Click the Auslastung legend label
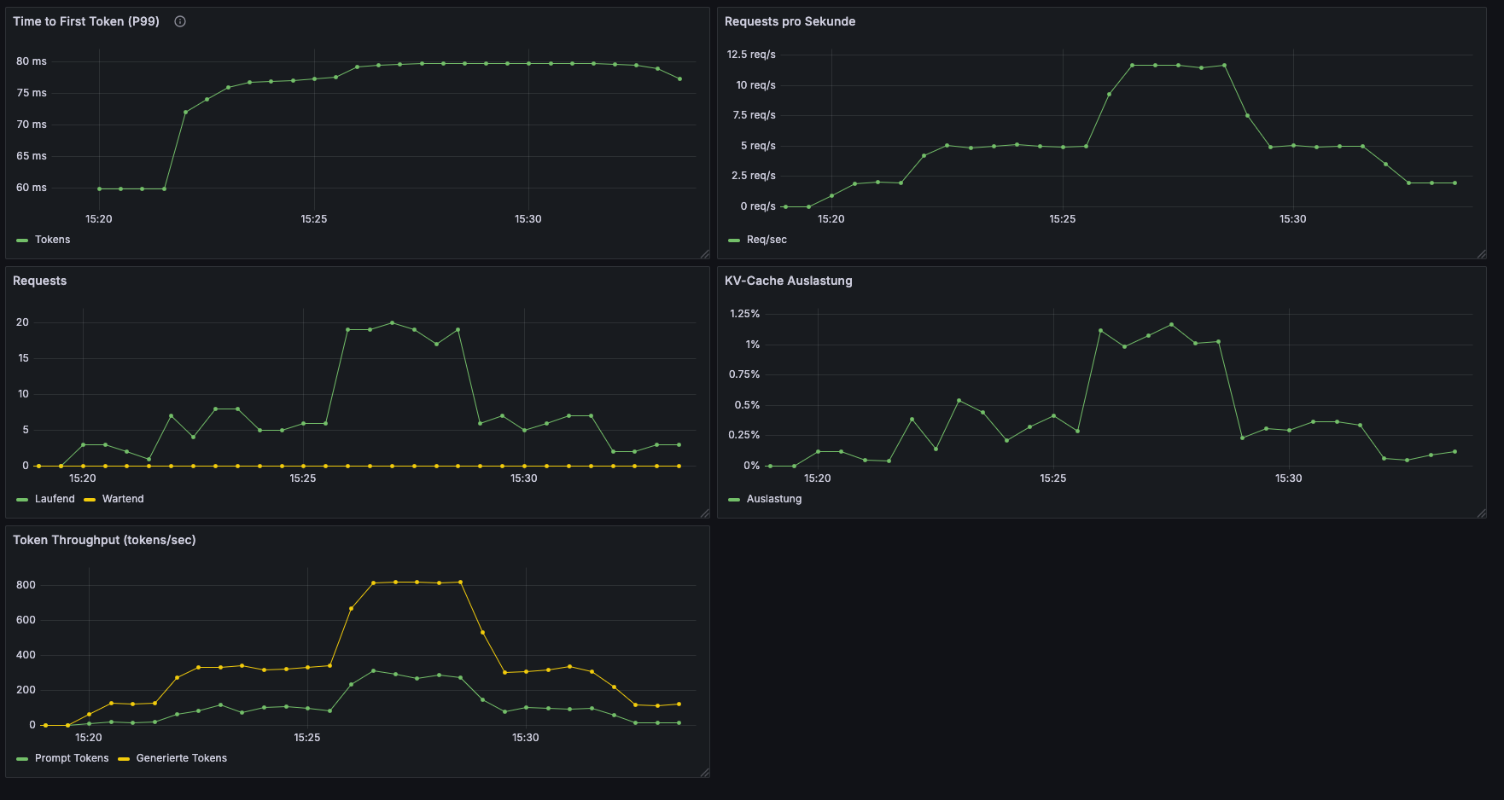Viewport: 1504px width, 800px height. 772,498
